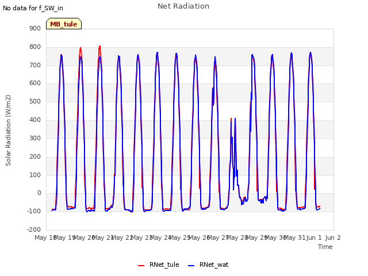Click the 300 y-axis tick label
The height and width of the screenshot is (276, 368).
35,138
